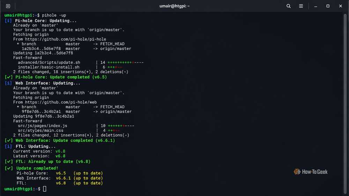Screen dimensions: 349x196
Task: Click the 'Fast-forward' line under Web Interface
Action: coord(28,121)
